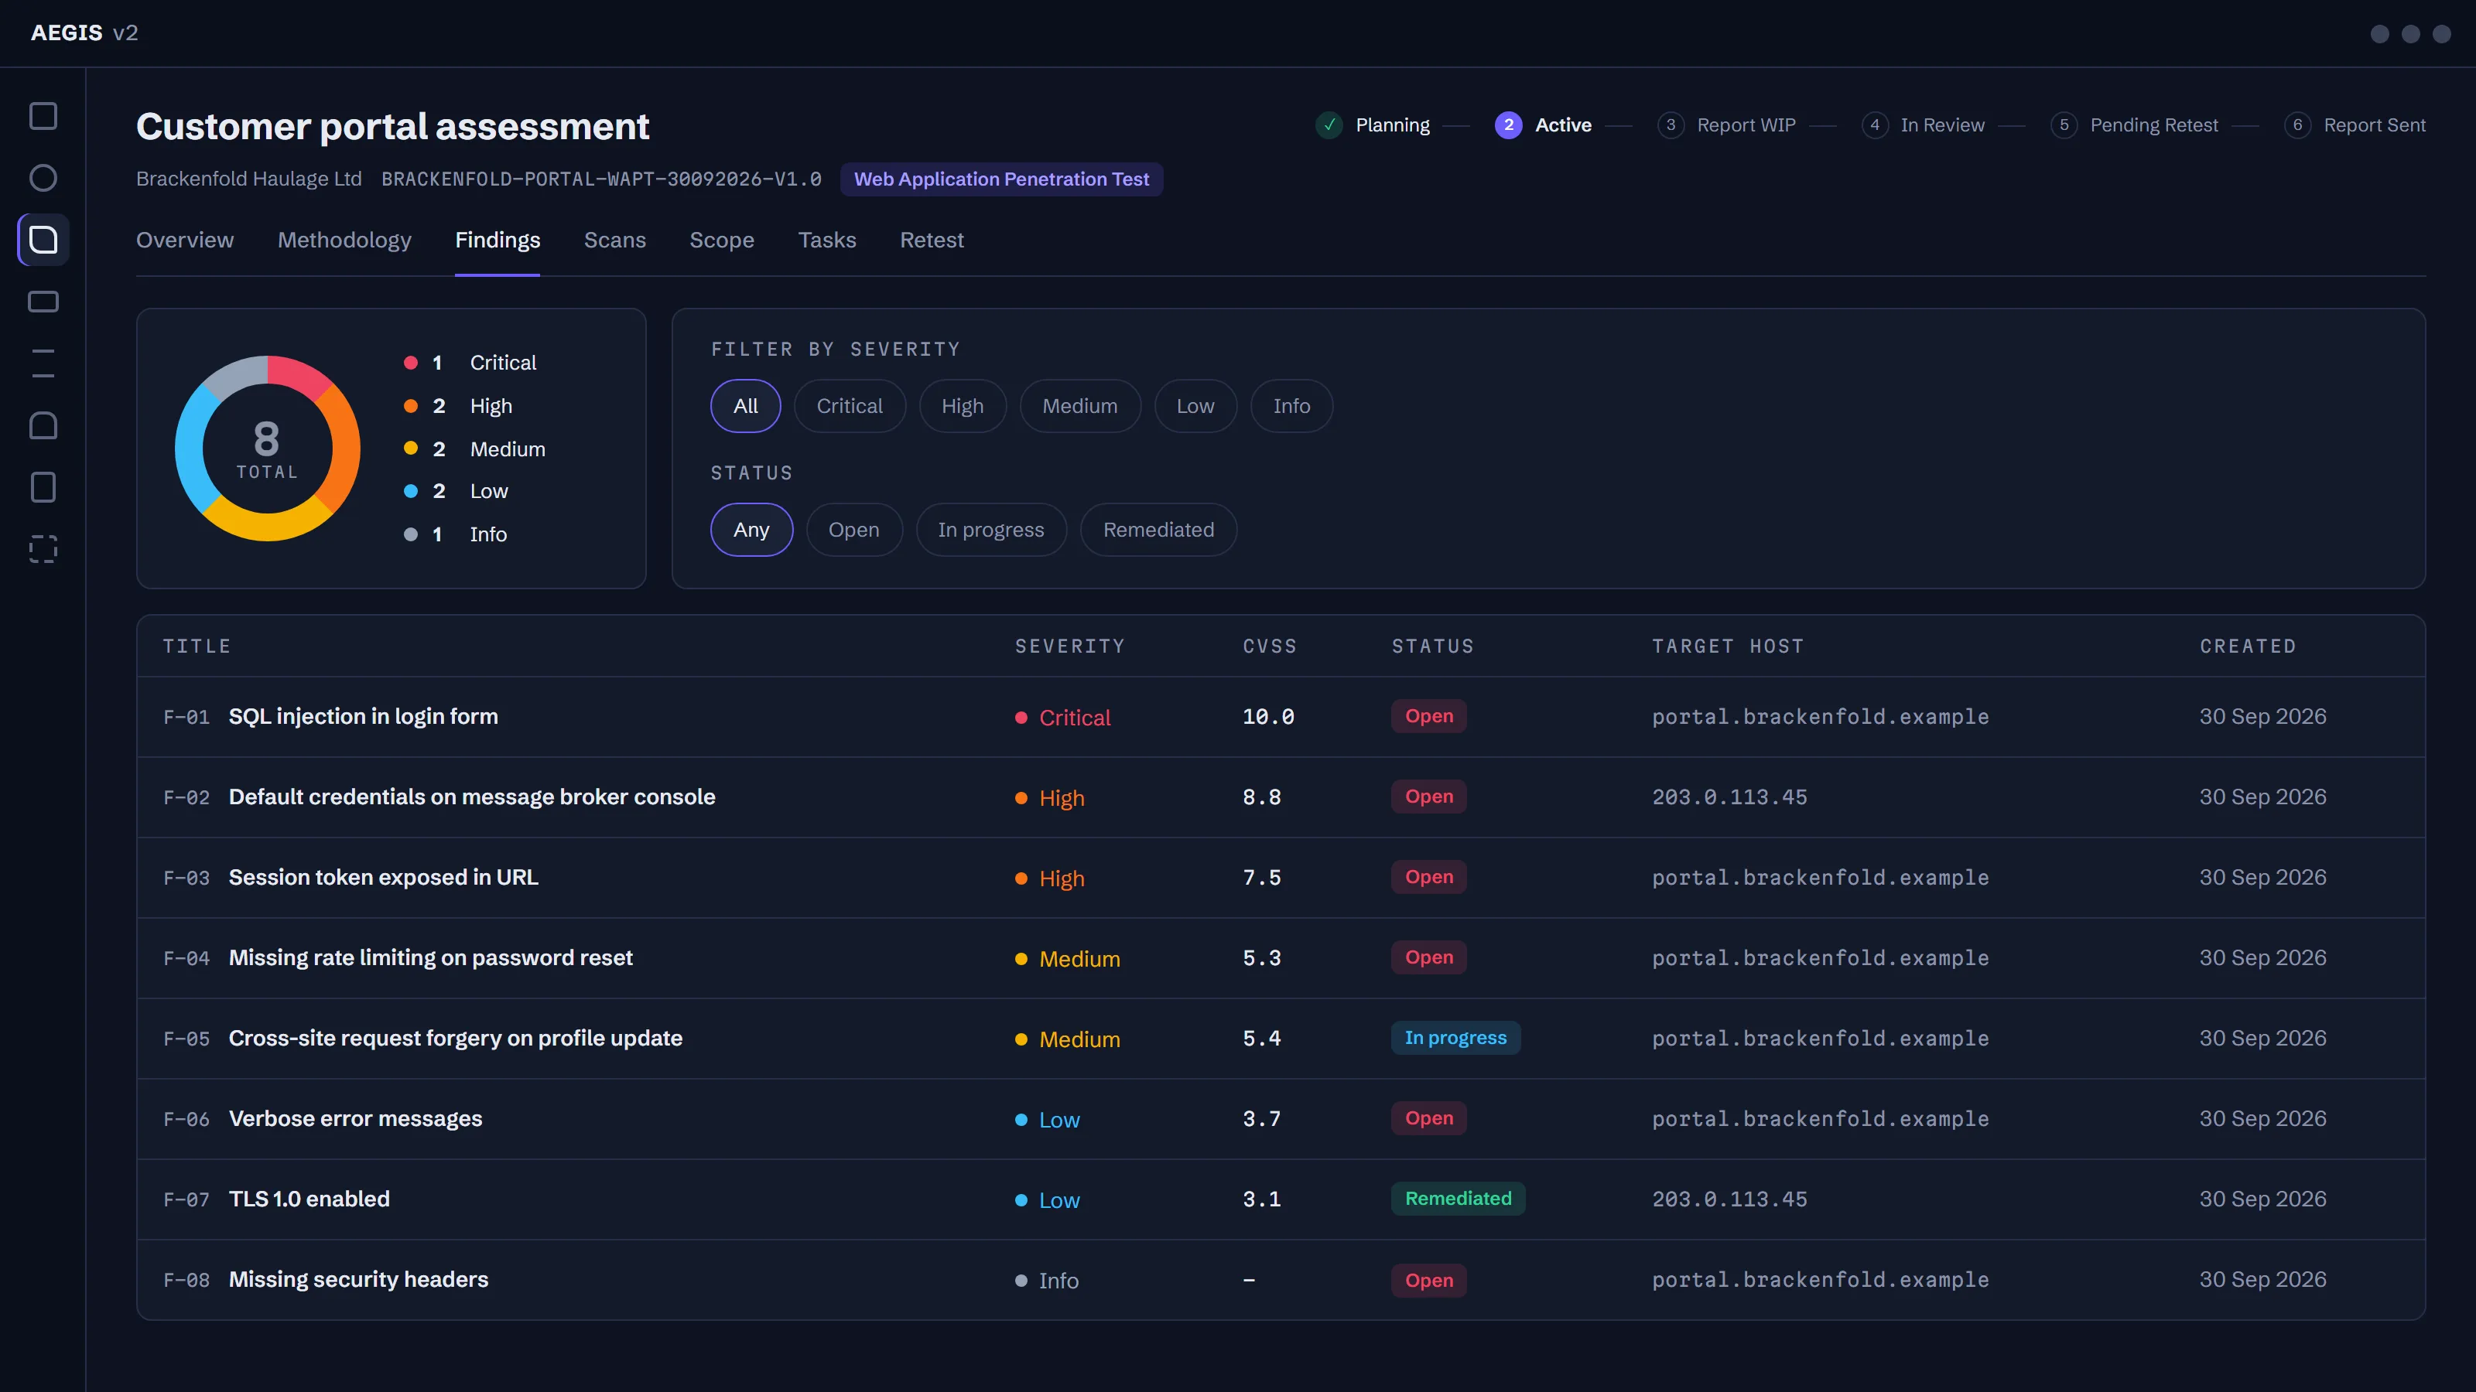This screenshot has height=1392, width=2476.
Task: Click the Planning step checkmark icon
Action: point(1329,125)
